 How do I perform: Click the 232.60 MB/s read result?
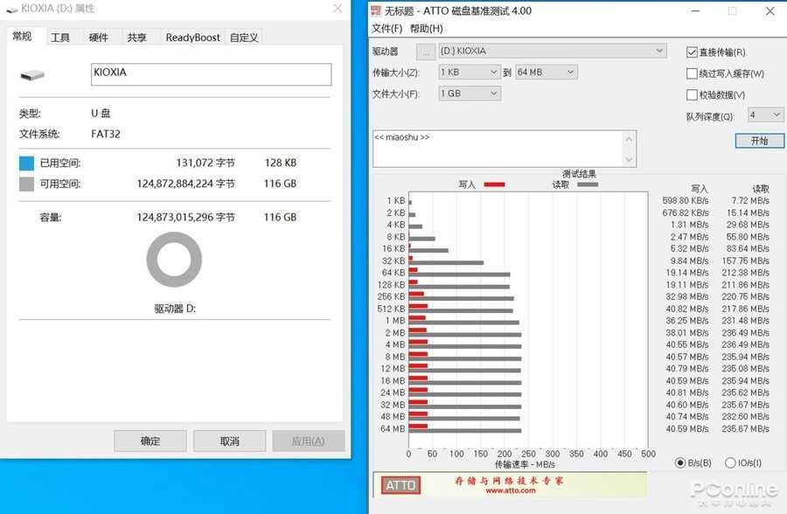(745, 417)
